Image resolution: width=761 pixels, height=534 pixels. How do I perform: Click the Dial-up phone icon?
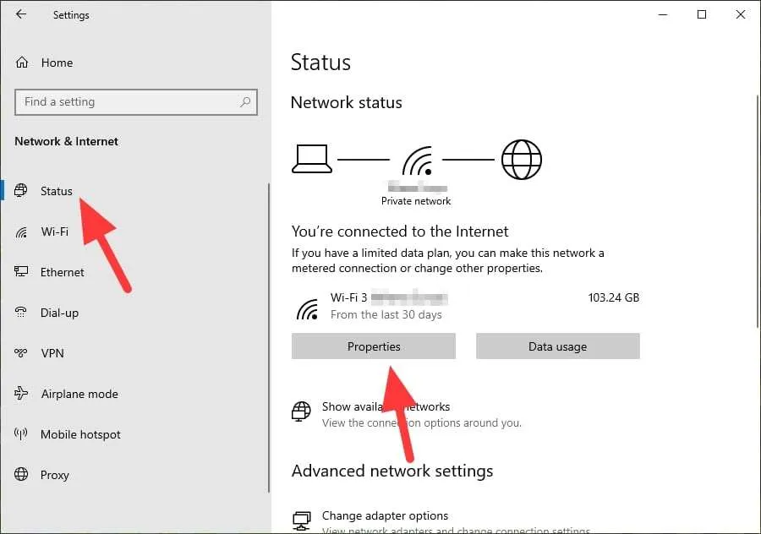click(21, 312)
